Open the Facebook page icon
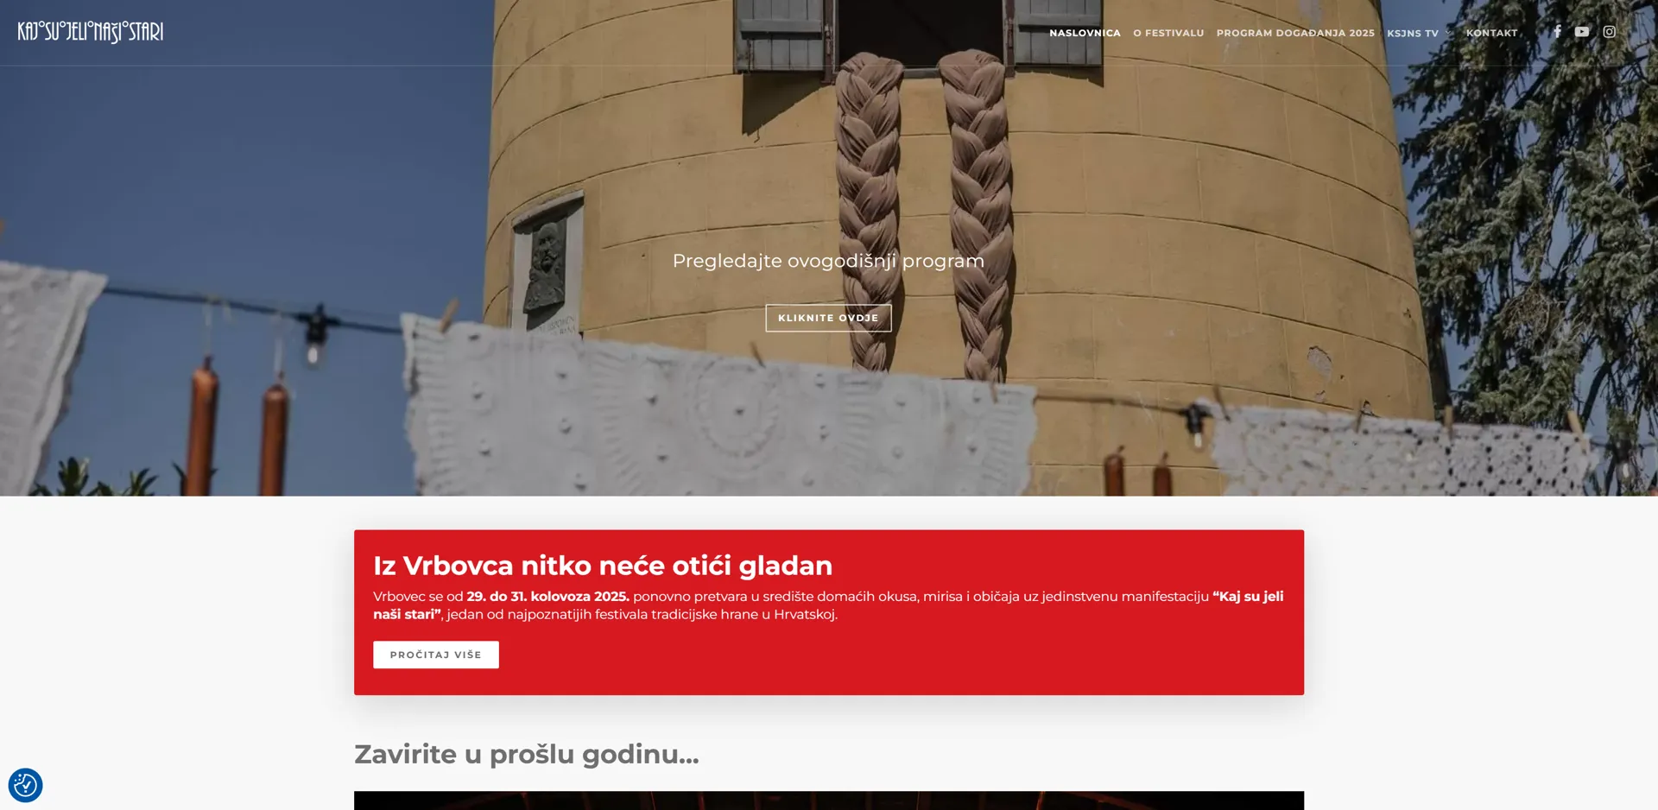This screenshot has height=810, width=1658. (1557, 32)
